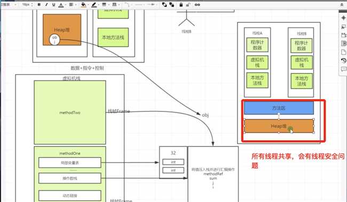Click the insert link icon

(x=198, y=5)
